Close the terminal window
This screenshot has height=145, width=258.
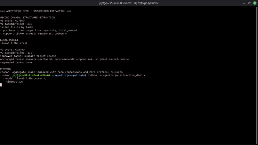pyautogui.click(x=255, y=3)
